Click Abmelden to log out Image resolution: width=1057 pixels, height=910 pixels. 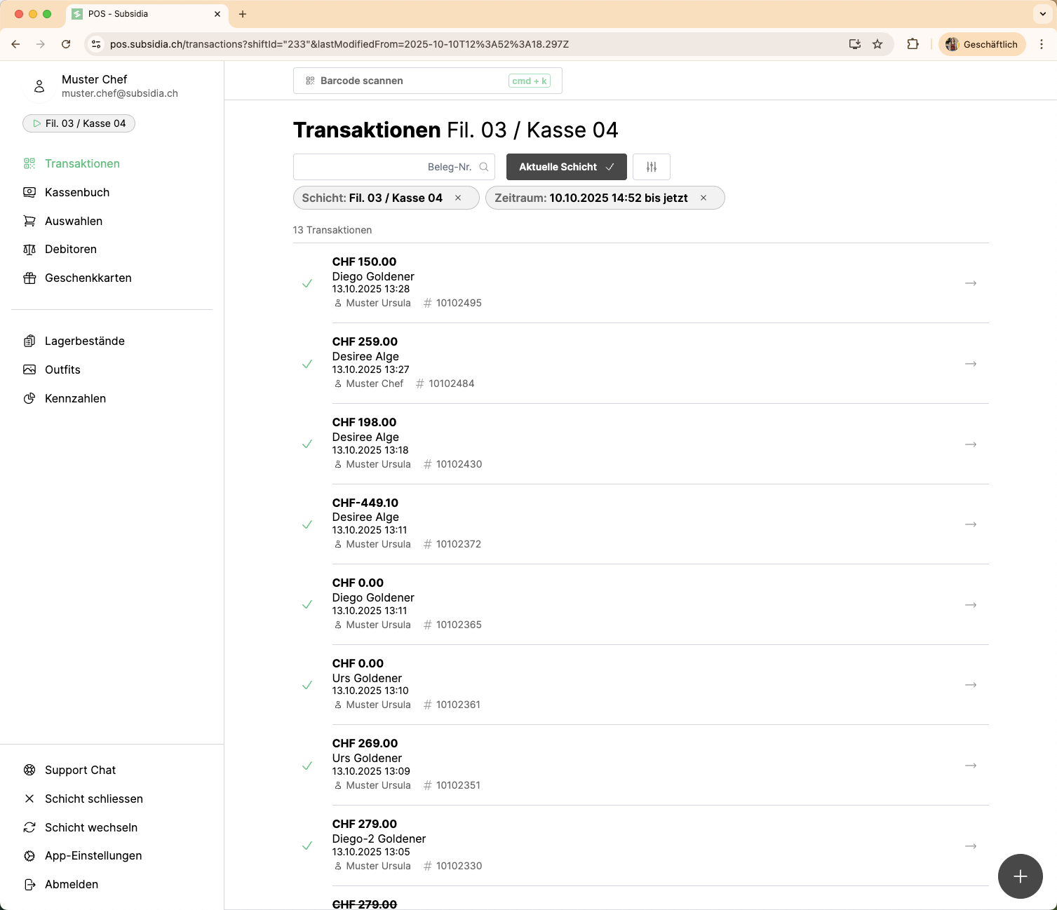[x=71, y=885]
